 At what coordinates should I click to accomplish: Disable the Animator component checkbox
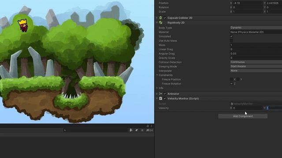pyautogui.click(x=165, y=93)
